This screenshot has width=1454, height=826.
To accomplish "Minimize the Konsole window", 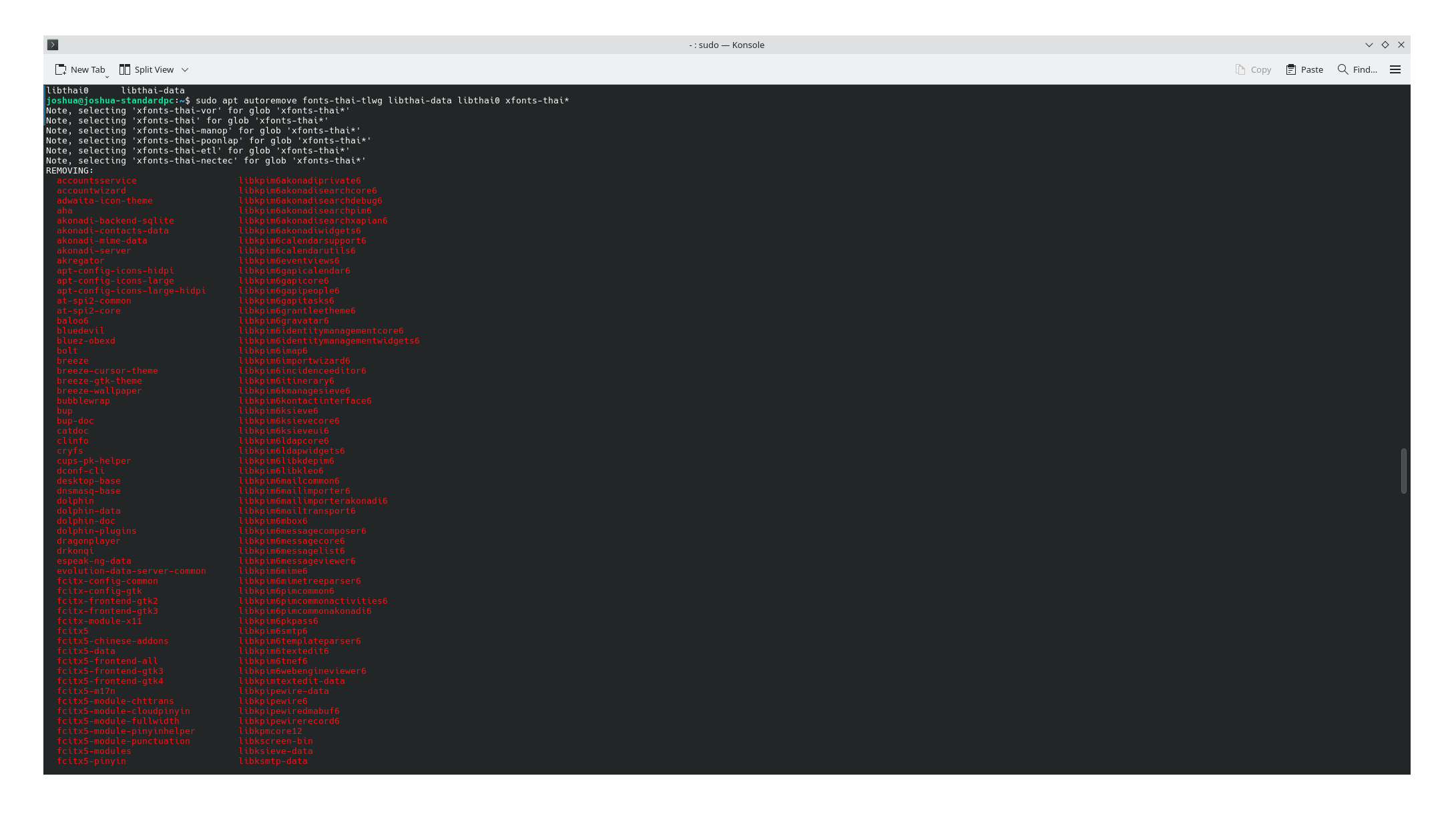I will pyautogui.click(x=1369, y=45).
